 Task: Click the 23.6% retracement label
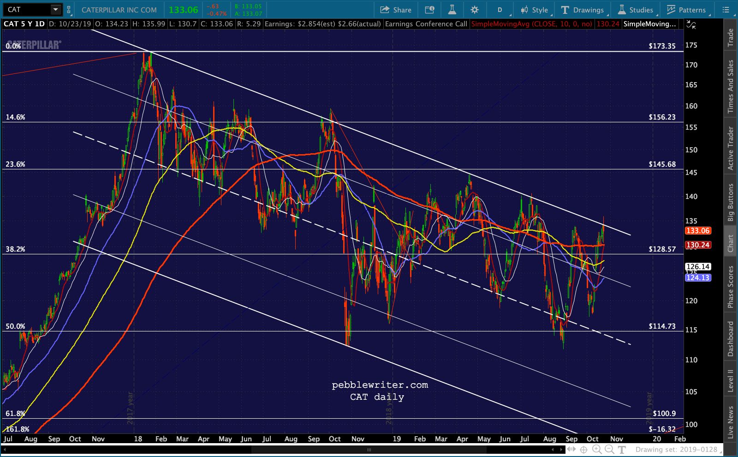(x=15, y=164)
